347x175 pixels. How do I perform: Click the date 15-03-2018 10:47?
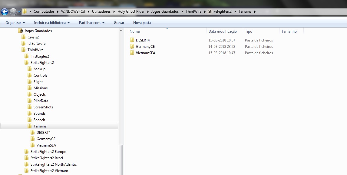click(x=222, y=53)
